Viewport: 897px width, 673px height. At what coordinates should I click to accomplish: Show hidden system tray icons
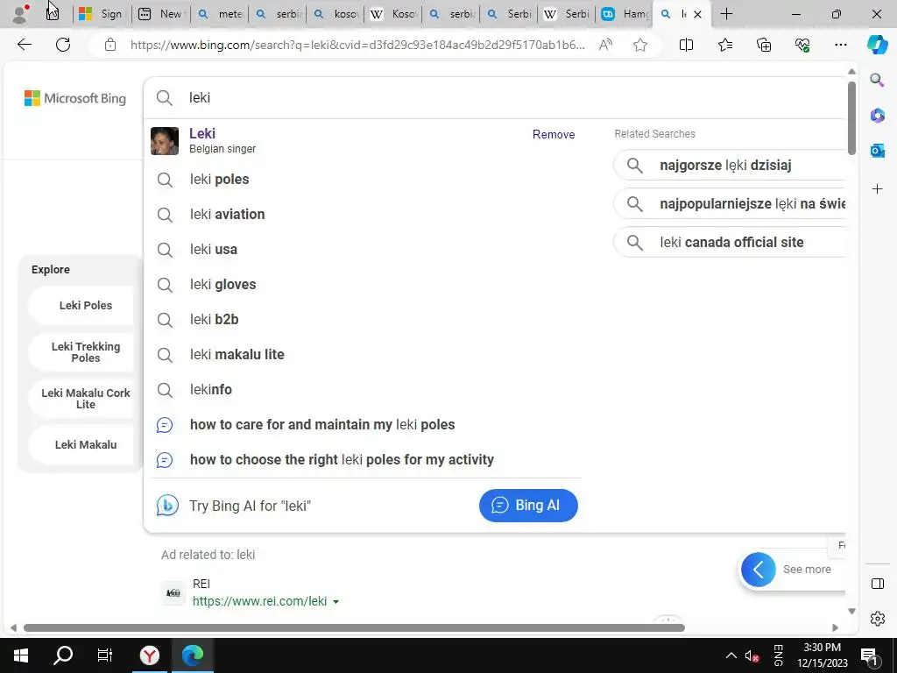pyautogui.click(x=731, y=655)
